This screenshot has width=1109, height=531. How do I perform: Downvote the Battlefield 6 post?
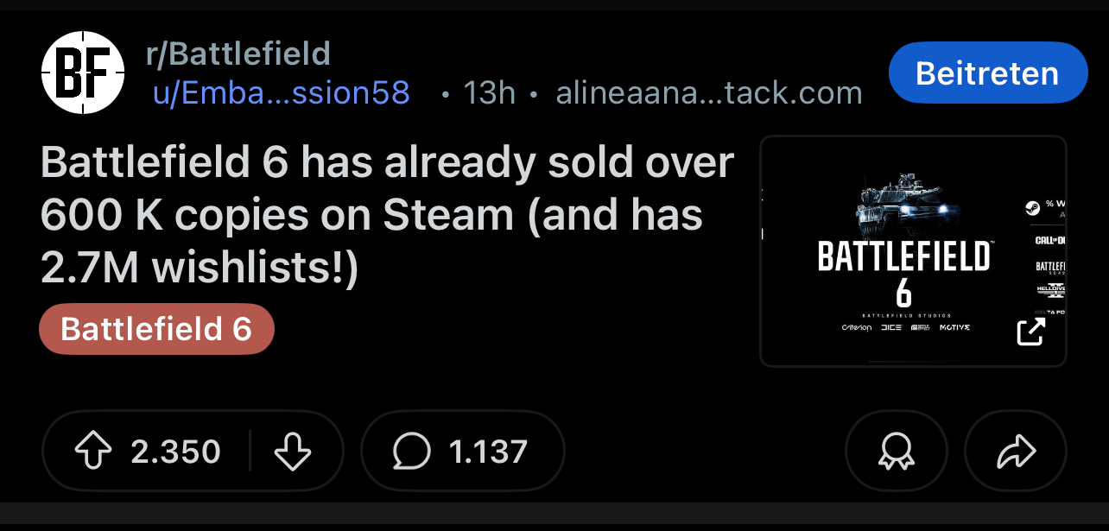(x=292, y=452)
